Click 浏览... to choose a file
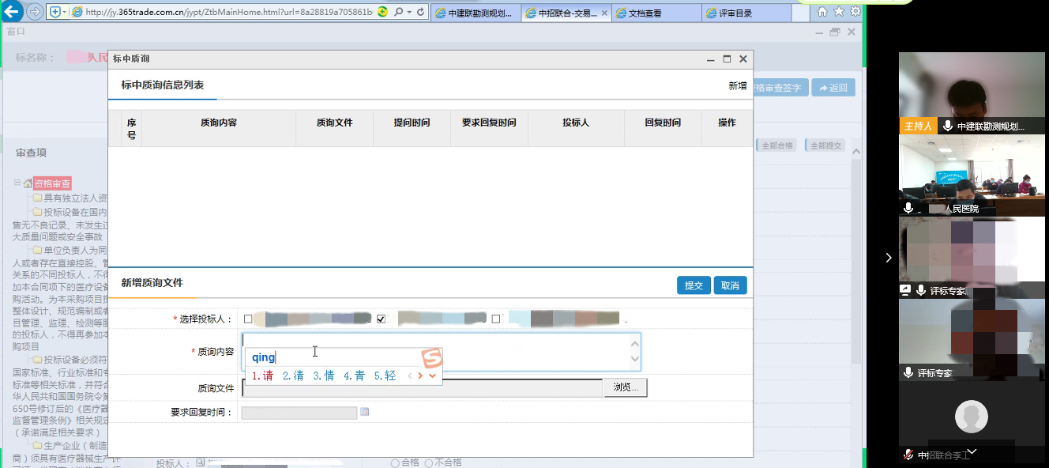This screenshot has height=468, width=1049. coord(626,387)
